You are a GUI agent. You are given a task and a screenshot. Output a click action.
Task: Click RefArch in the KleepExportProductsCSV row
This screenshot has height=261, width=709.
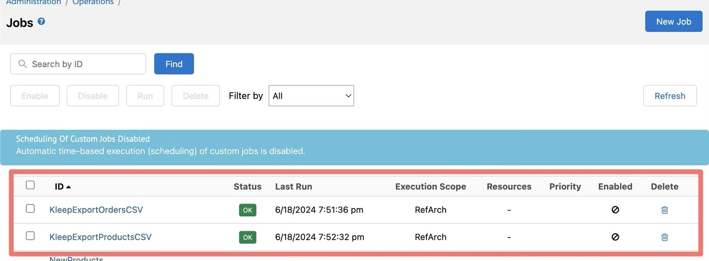click(x=430, y=237)
